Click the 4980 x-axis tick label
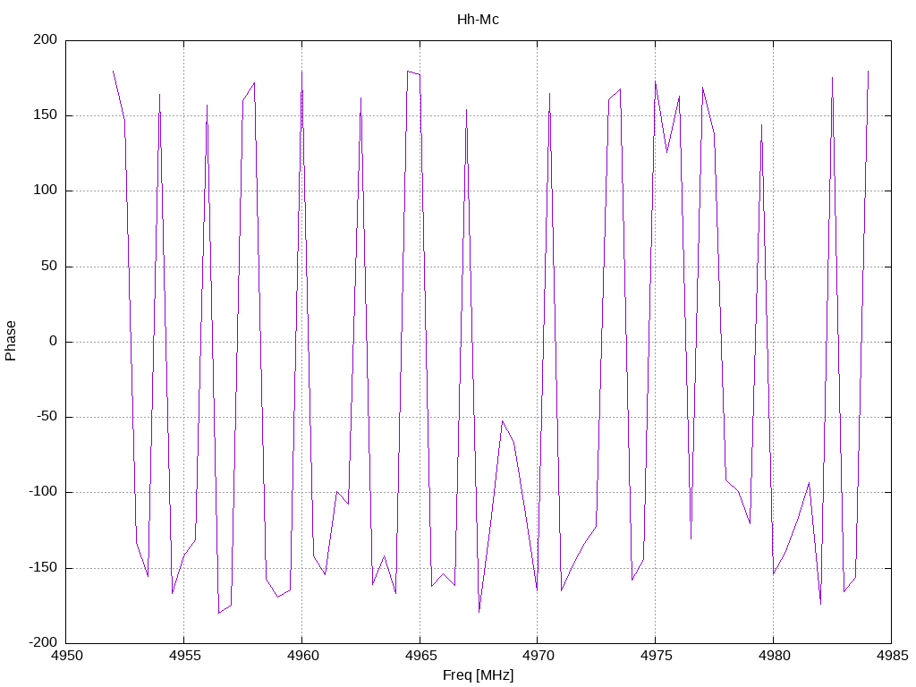916x687 pixels. pos(774,656)
